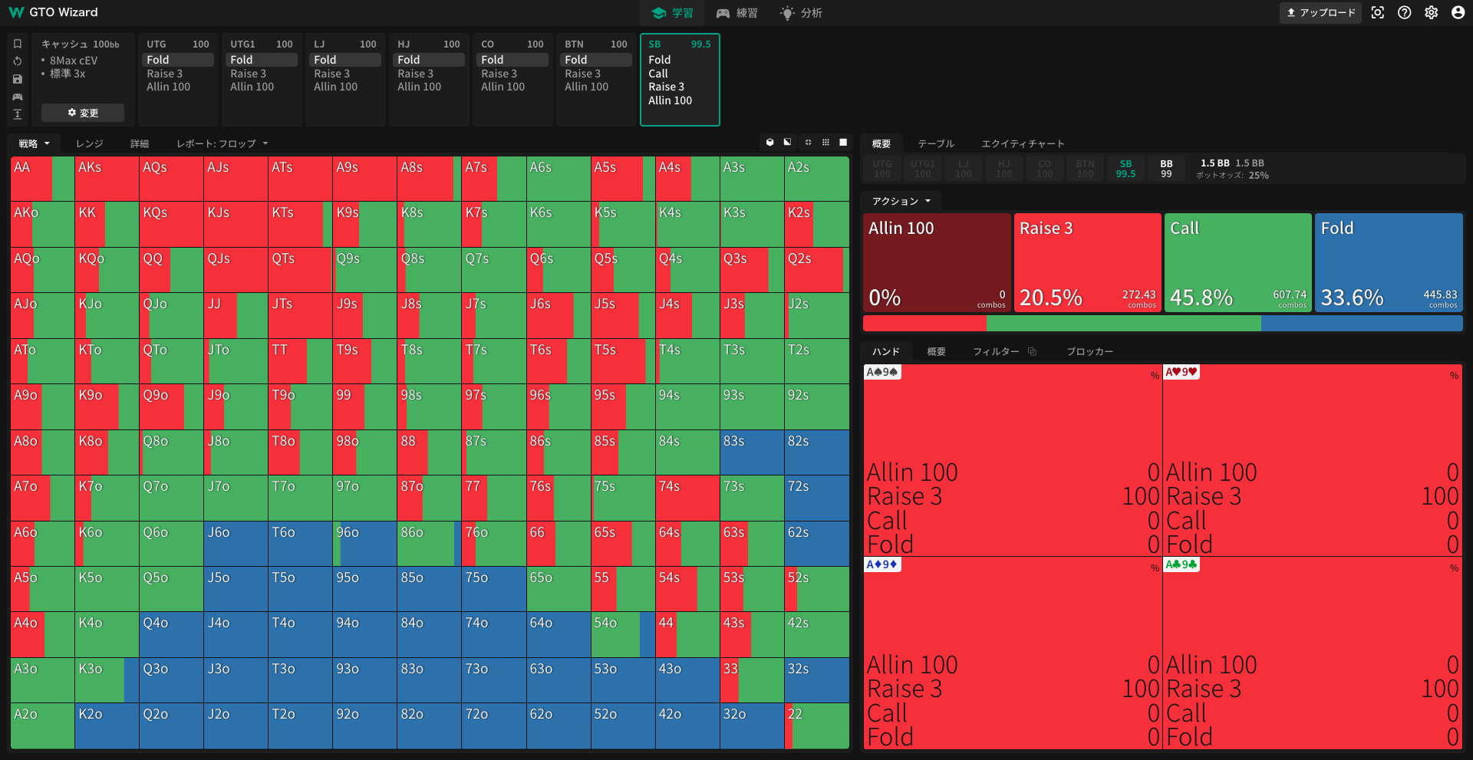The width and height of the screenshot is (1473, 760).
Task: Click the BB 99 position chip
Action: coord(1166,169)
